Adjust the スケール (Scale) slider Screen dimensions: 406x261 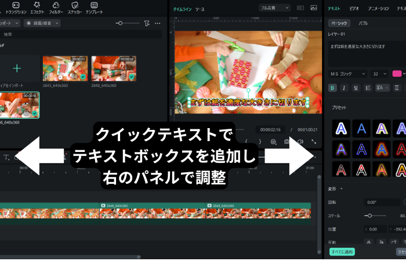[375, 216]
